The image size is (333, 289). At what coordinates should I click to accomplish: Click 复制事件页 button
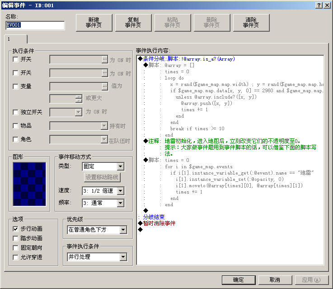coord(133,23)
